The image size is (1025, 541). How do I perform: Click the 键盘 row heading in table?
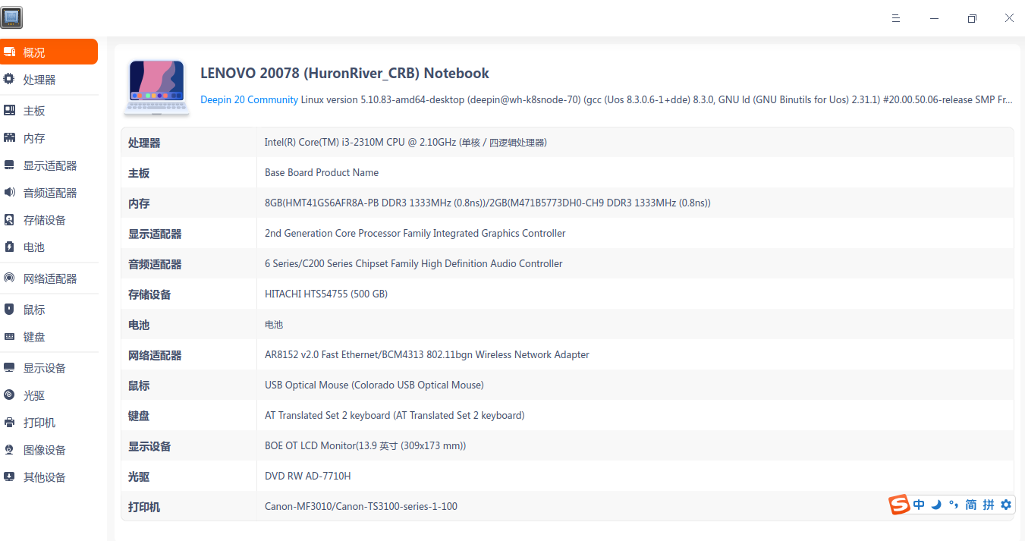[x=139, y=416]
